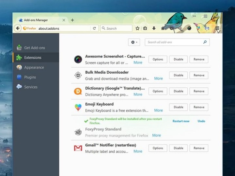Click the Firefox identity icon in address bar
Image resolution: width=235 pixels, height=176 pixels.
[x=30, y=28]
